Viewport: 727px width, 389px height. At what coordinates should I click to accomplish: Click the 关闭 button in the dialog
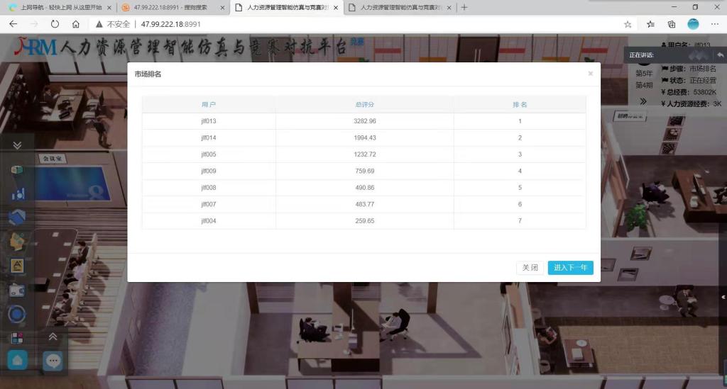coord(530,268)
